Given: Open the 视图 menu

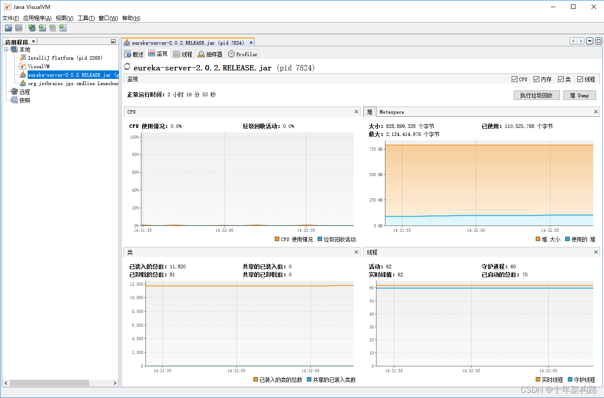Looking at the screenshot, I should pos(64,18).
